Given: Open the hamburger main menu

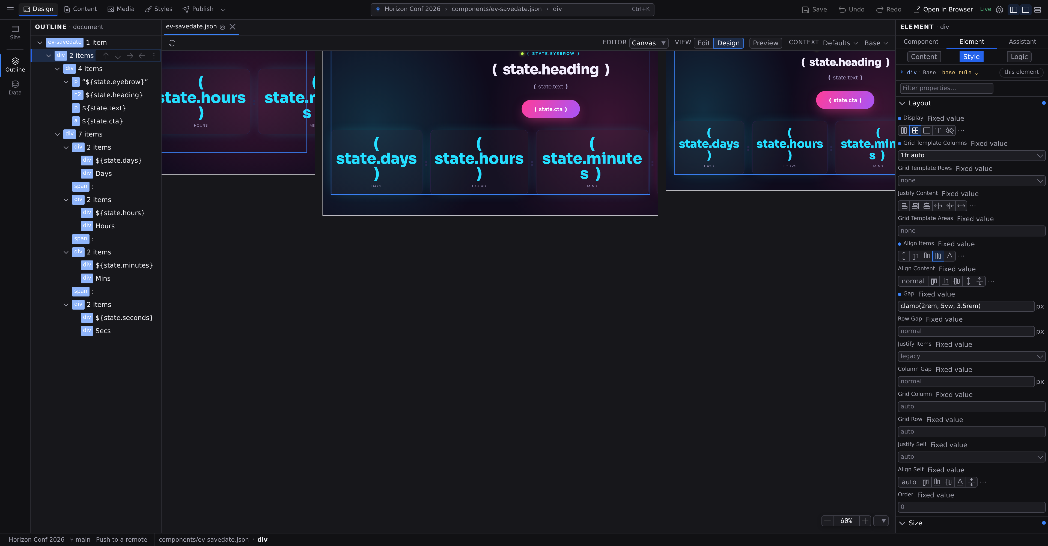Looking at the screenshot, I should [x=10, y=9].
